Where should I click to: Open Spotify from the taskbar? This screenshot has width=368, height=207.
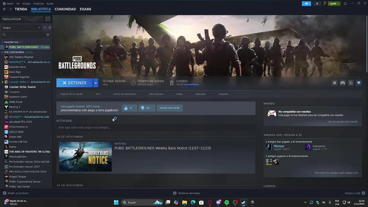point(227,202)
